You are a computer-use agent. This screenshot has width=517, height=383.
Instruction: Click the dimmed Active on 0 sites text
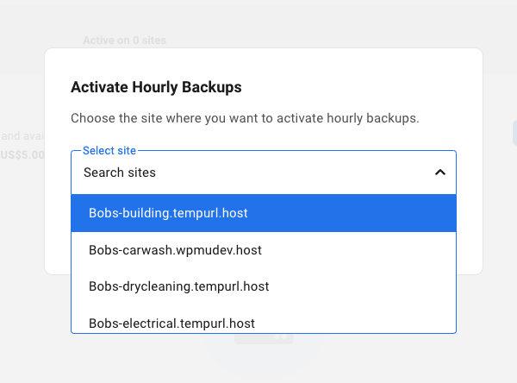pyautogui.click(x=124, y=40)
